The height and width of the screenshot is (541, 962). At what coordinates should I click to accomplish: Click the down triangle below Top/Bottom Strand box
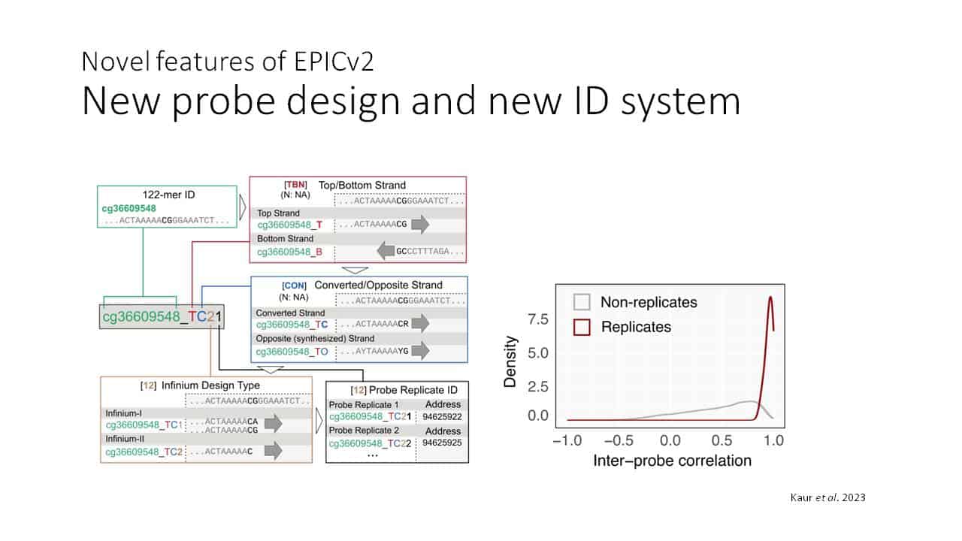click(x=355, y=270)
